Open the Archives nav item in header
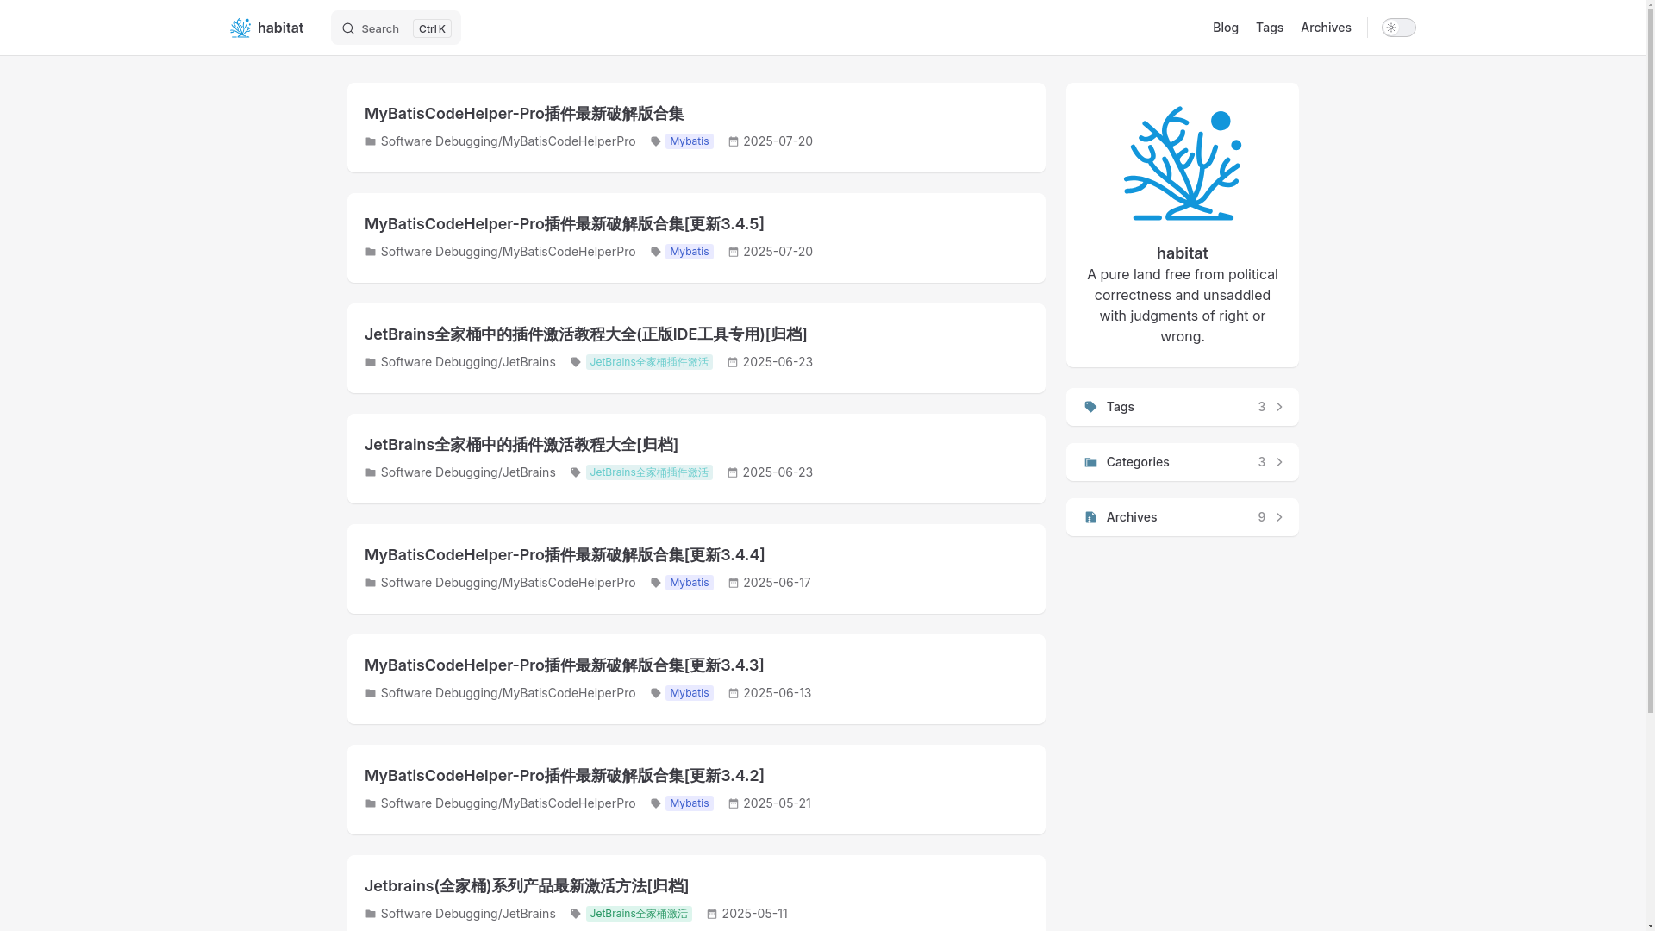The image size is (1655, 931). [x=1326, y=28]
